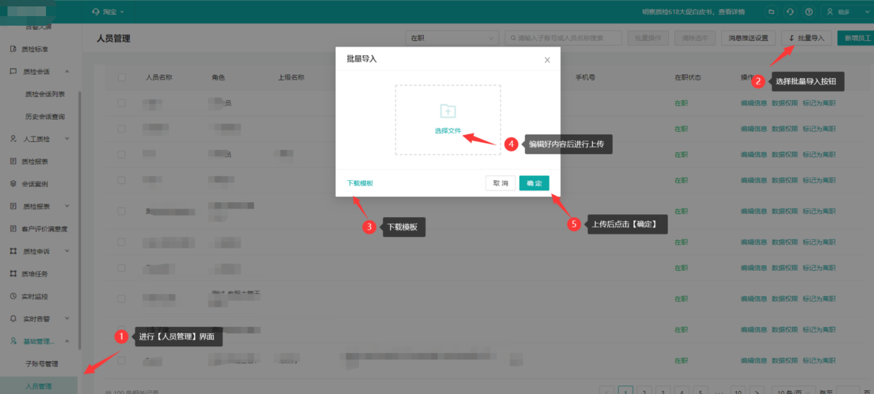Open the 明察质检618大促白皮书 announcement link
The height and width of the screenshot is (394, 874).
tap(693, 11)
